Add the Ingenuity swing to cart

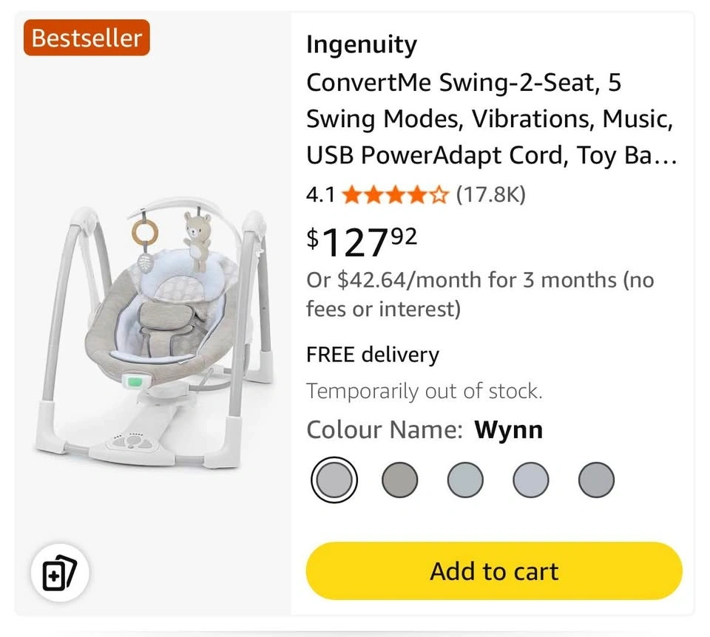(494, 571)
